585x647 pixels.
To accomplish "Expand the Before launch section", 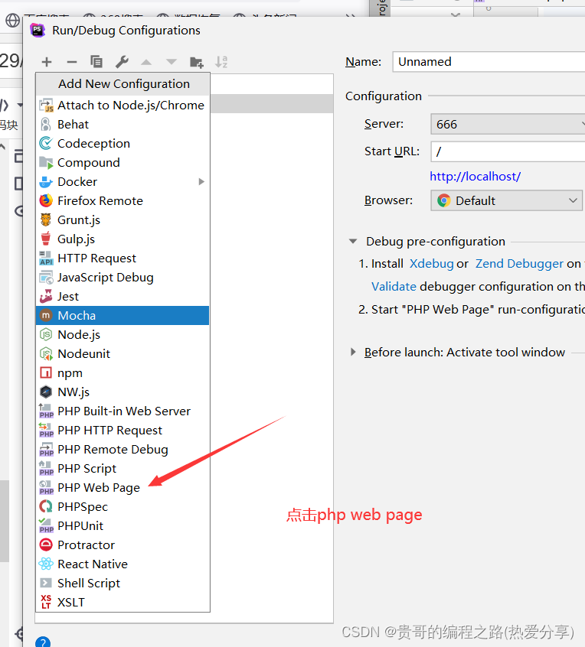I will pos(353,352).
